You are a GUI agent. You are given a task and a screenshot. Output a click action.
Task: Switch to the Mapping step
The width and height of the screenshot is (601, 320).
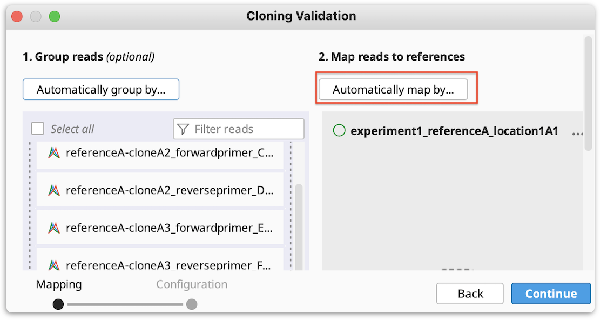tap(58, 284)
